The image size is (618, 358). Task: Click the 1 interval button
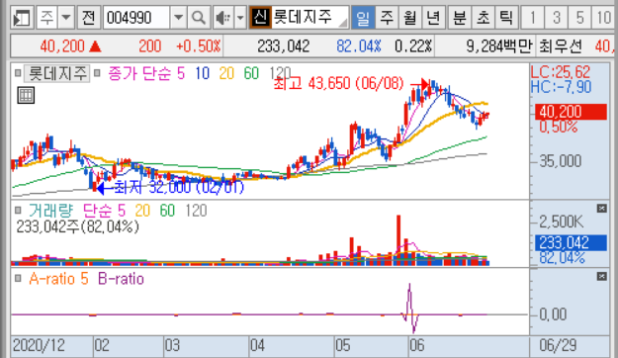(533, 18)
